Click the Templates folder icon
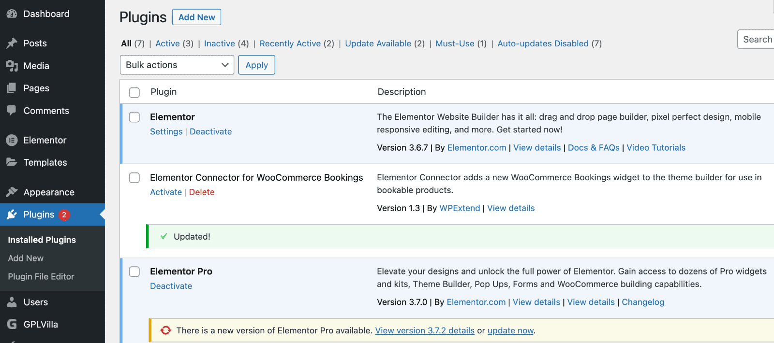 pos(12,162)
